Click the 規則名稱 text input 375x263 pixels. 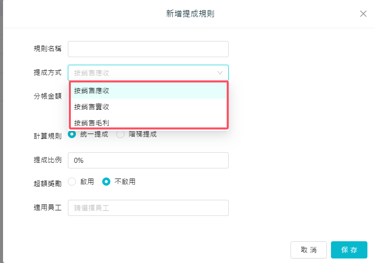(x=148, y=49)
